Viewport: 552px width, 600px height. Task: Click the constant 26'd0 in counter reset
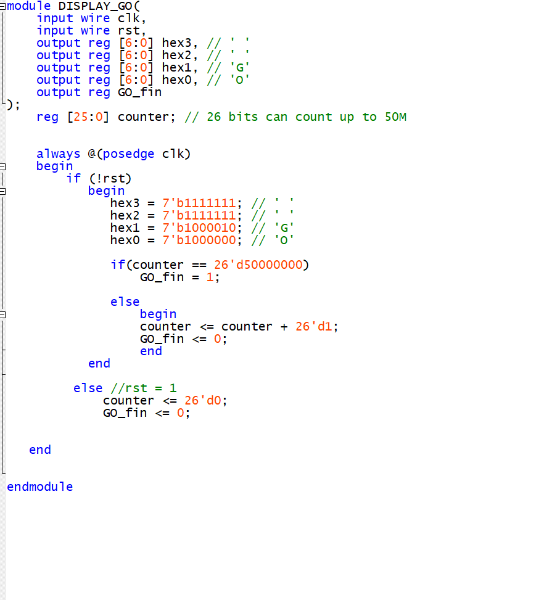[203, 401]
